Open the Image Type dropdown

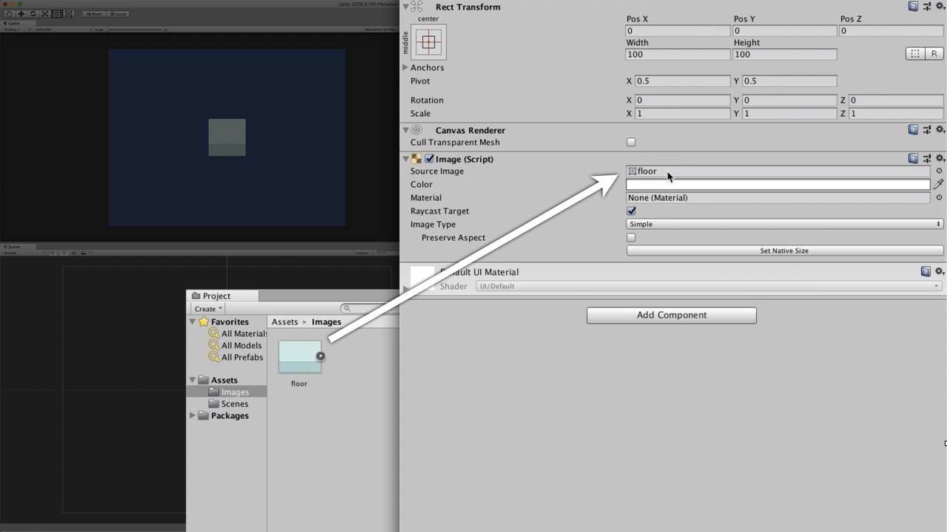point(784,224)
